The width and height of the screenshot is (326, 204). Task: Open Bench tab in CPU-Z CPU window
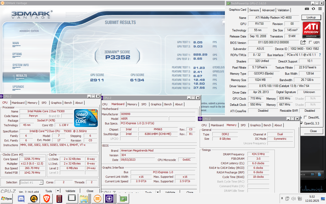[x=68, y=103]
